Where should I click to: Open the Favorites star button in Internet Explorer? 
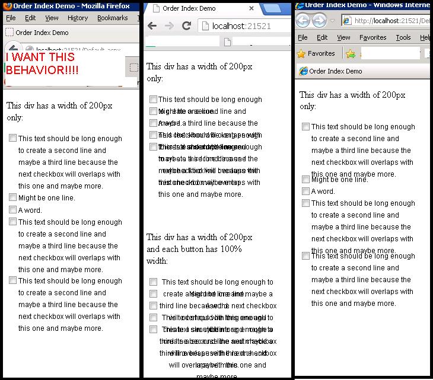coord(301,53)
